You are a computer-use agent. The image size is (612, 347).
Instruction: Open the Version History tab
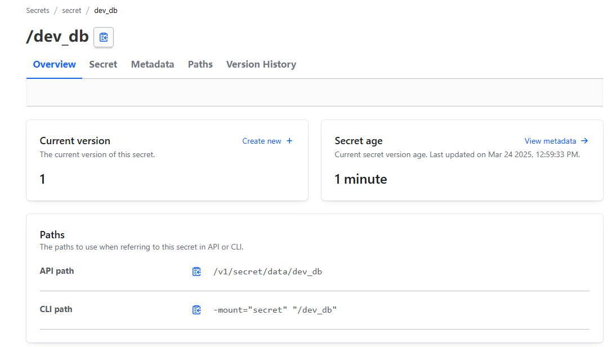tap(261, 64)
